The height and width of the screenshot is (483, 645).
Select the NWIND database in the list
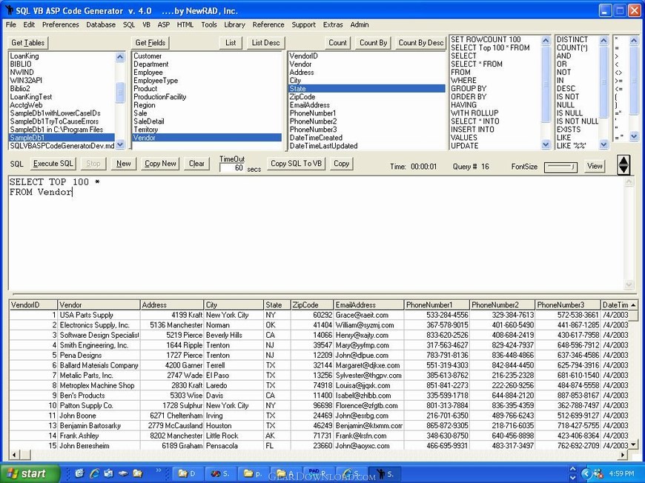click(x=21, y=73)
